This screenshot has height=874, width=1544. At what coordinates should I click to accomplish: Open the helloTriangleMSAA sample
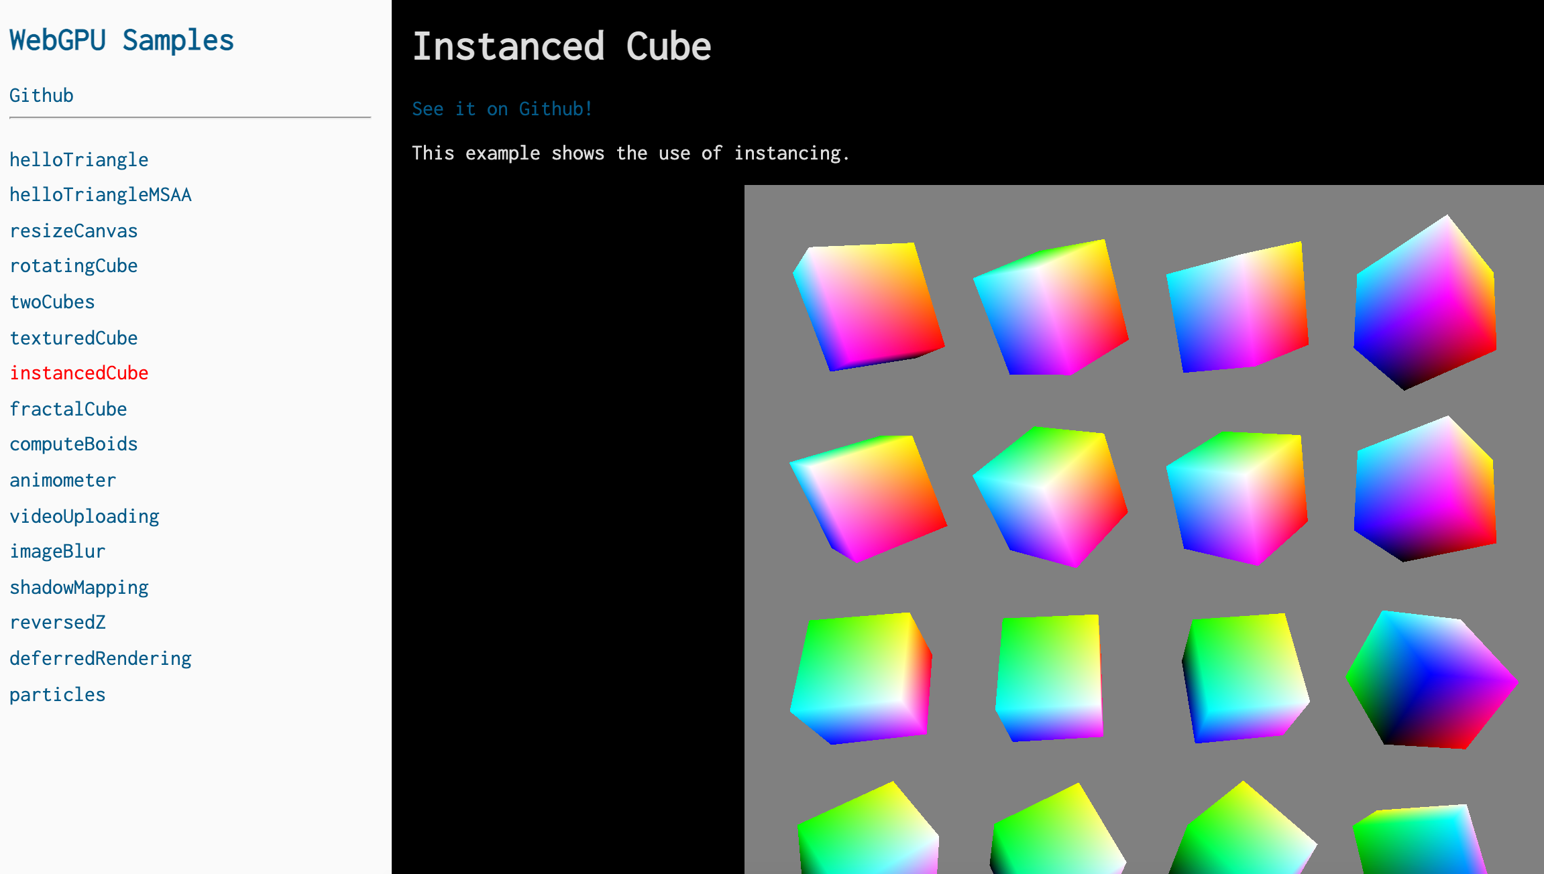pos(101,194)
